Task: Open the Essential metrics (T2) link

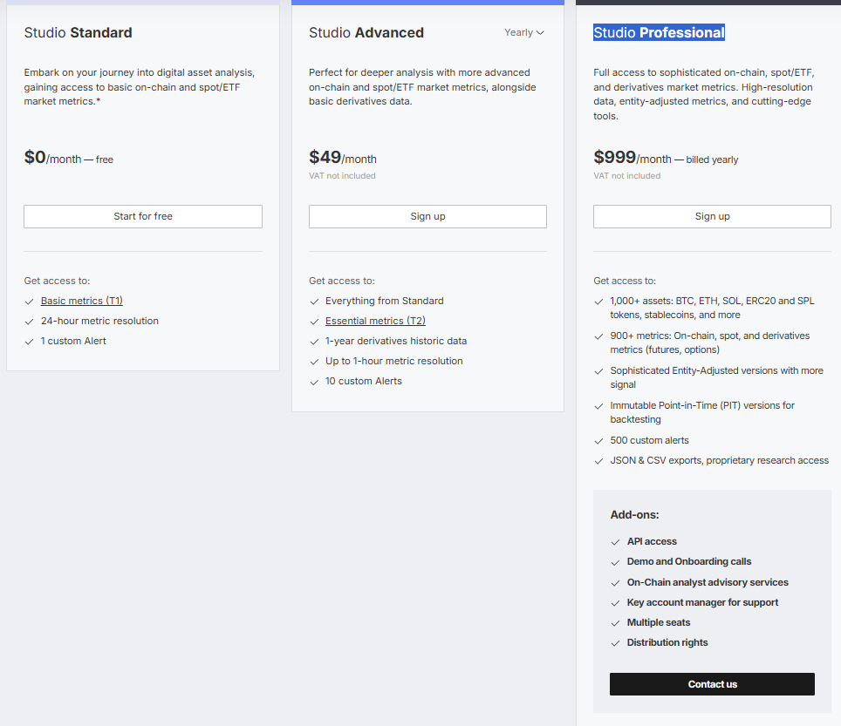Action: (375, 321)
